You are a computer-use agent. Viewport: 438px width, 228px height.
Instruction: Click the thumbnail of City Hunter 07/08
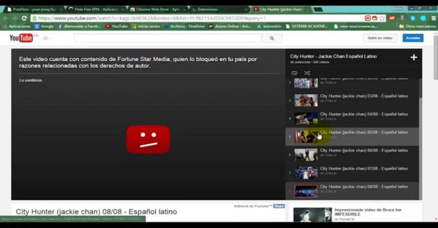click(x=306, y=173)
